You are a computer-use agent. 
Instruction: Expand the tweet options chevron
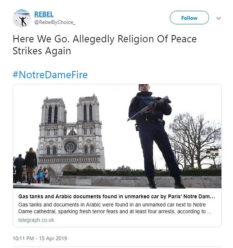pos(219,18)
